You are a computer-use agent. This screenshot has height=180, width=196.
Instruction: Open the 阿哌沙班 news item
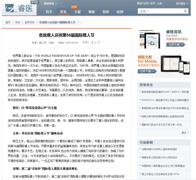(x=163, y=116)
